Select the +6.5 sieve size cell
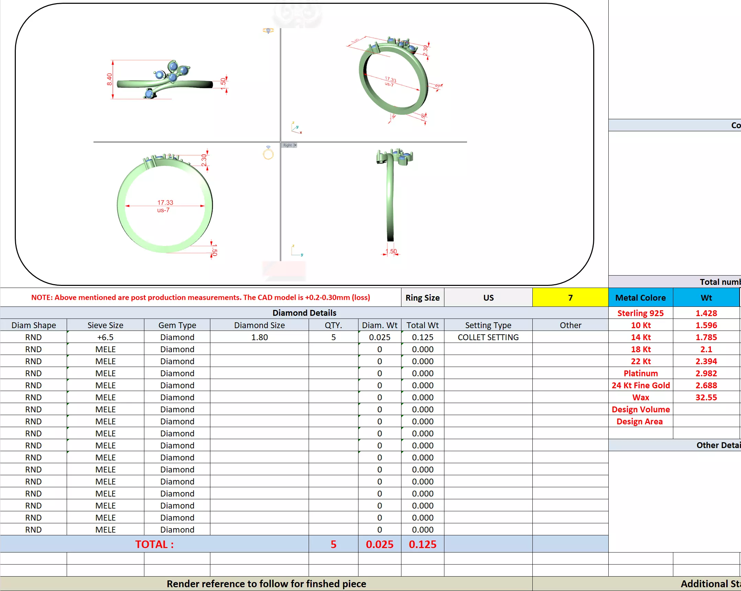Viewport: 741px width, 591px height. pos(105,337)
